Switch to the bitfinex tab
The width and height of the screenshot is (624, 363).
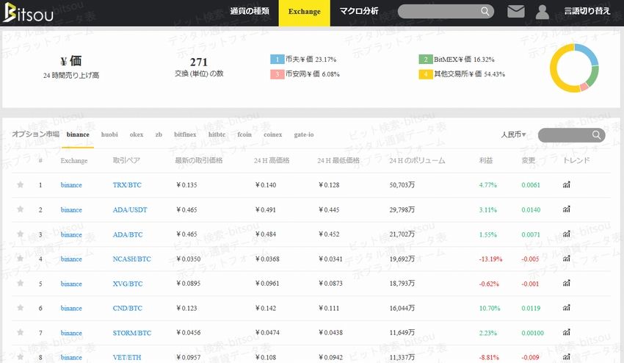185,134
